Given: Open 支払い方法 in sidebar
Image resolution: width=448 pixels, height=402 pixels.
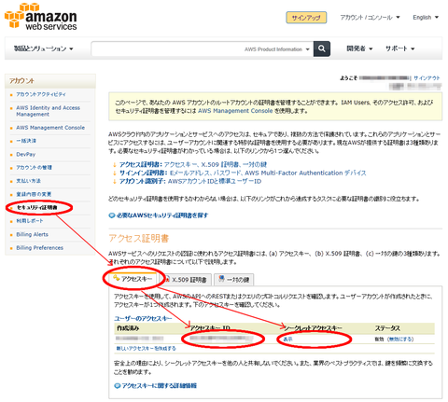Looking at the screenshot, I should [x=28, y=181].
